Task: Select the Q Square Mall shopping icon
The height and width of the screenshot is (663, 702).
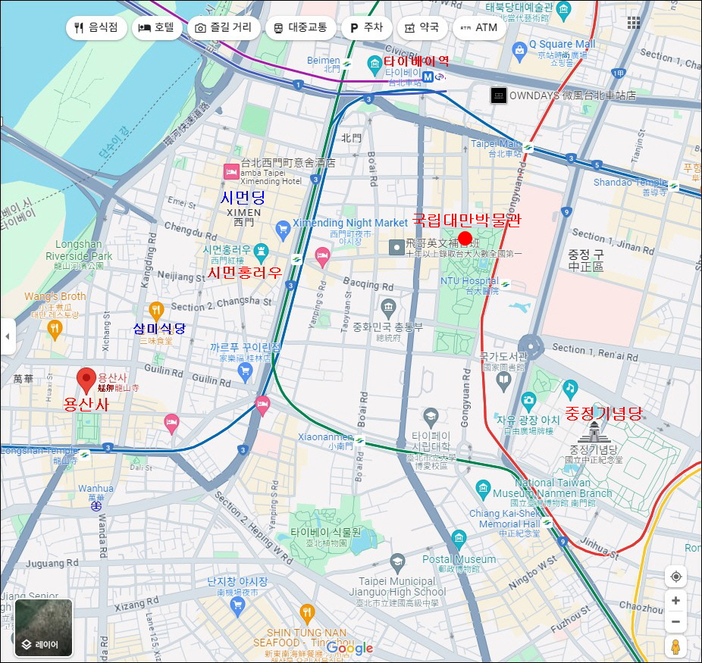Action: [519, 51]
